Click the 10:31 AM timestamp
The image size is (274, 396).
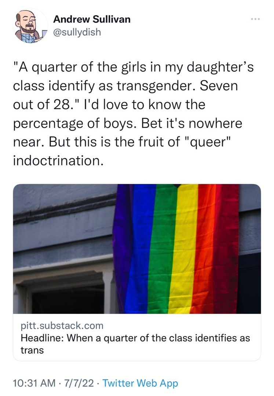coord(33,384)
